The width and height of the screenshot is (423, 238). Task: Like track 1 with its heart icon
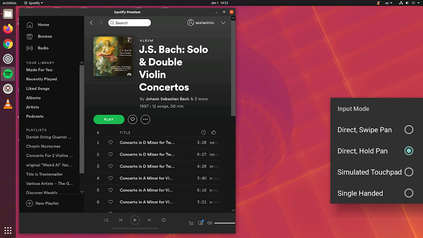point(110,142)
